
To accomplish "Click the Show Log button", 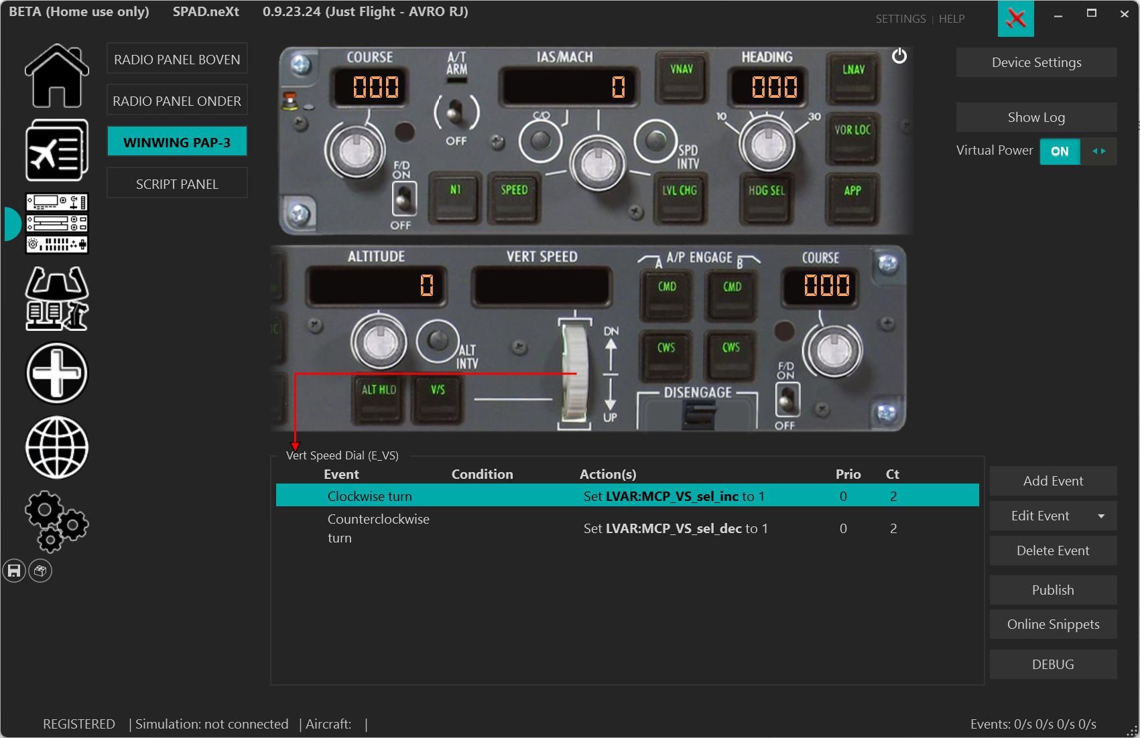I will click(1036, 117).
